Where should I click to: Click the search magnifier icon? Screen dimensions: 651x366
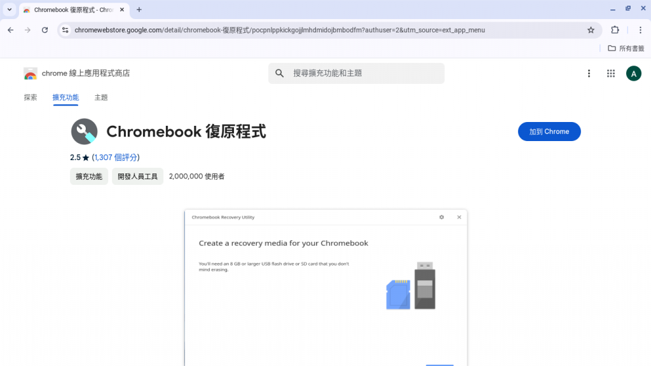coord(280,74)
